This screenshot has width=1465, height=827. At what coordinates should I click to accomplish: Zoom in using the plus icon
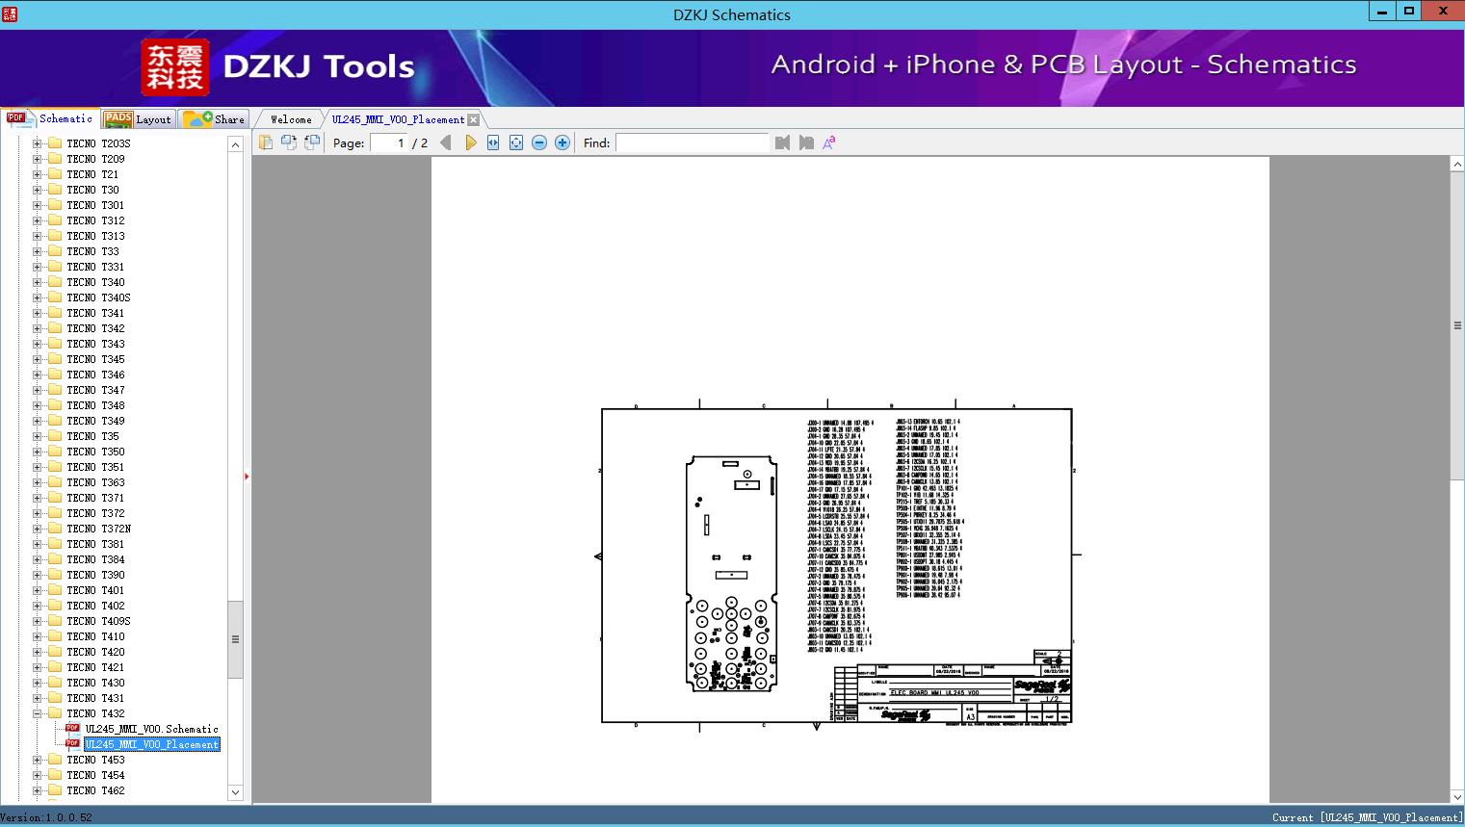click(562, 142)
